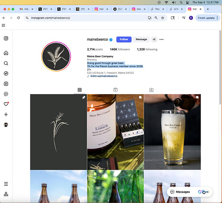The image size is (222, 203).
Task: Create a new post with plus icon
Action: (x=6, y=114)
